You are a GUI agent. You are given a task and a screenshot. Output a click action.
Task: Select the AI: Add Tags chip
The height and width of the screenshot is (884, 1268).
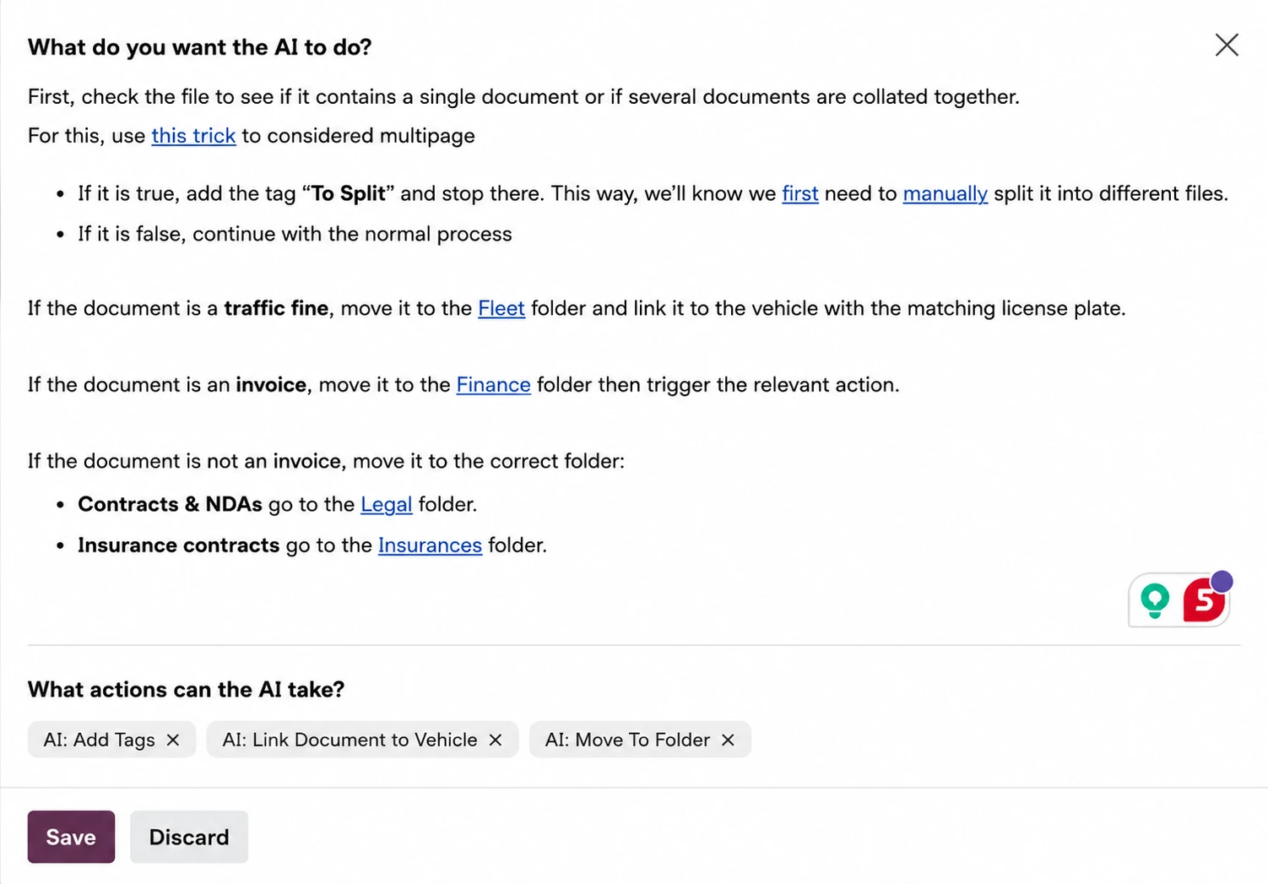click(x=99, y=740)
